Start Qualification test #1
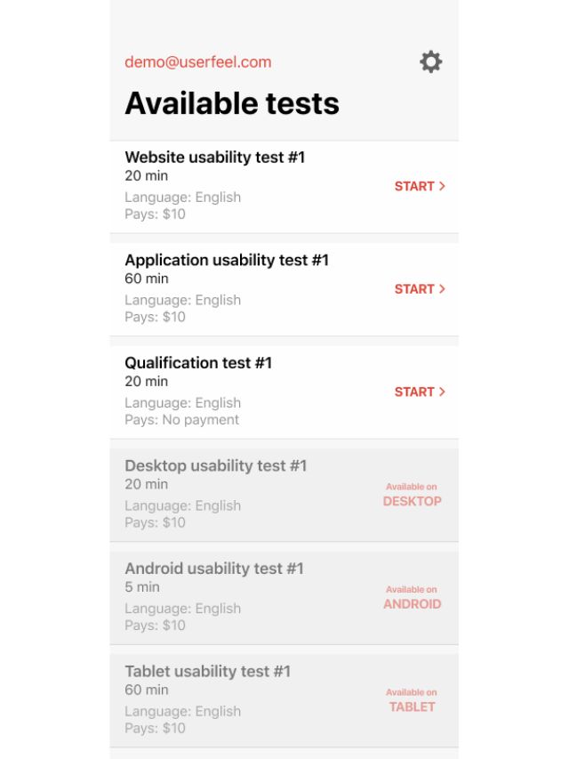This screenshot has height=759, width=569. [x=414, y=392]
